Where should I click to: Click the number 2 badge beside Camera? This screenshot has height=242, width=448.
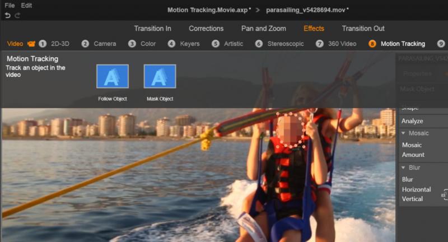pos(85,44)
